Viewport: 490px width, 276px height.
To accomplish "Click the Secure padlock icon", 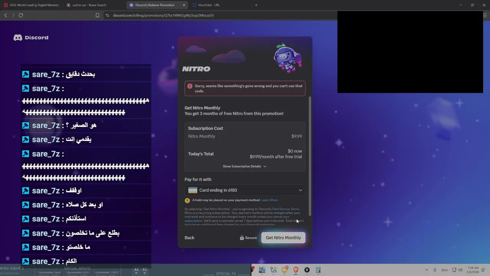I will [242, 238].
